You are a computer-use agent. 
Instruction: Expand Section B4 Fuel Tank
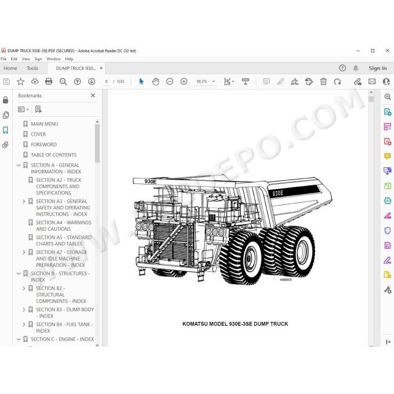pyautogui.click(x=24, y=325)
